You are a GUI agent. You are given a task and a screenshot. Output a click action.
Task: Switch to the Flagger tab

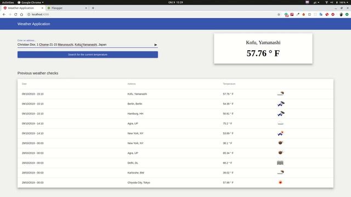pyautogui.click(x=67, y=8)
